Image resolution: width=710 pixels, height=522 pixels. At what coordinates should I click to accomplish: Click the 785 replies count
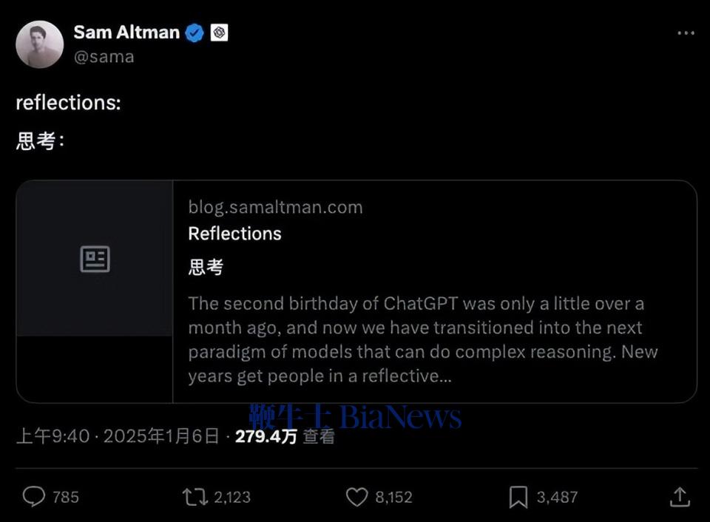click(x=66, y=497)
